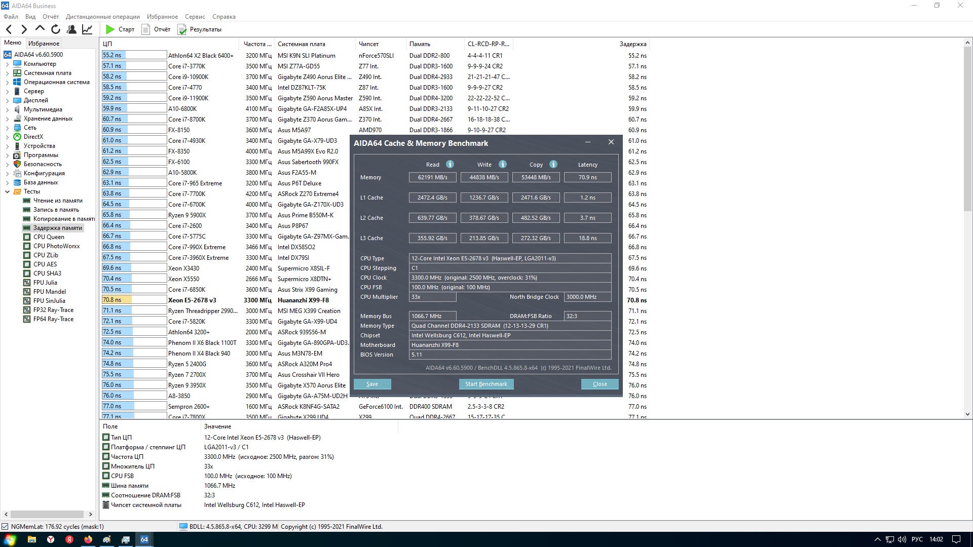Click the Back navigation arrow in toolbar

point(9,29)
